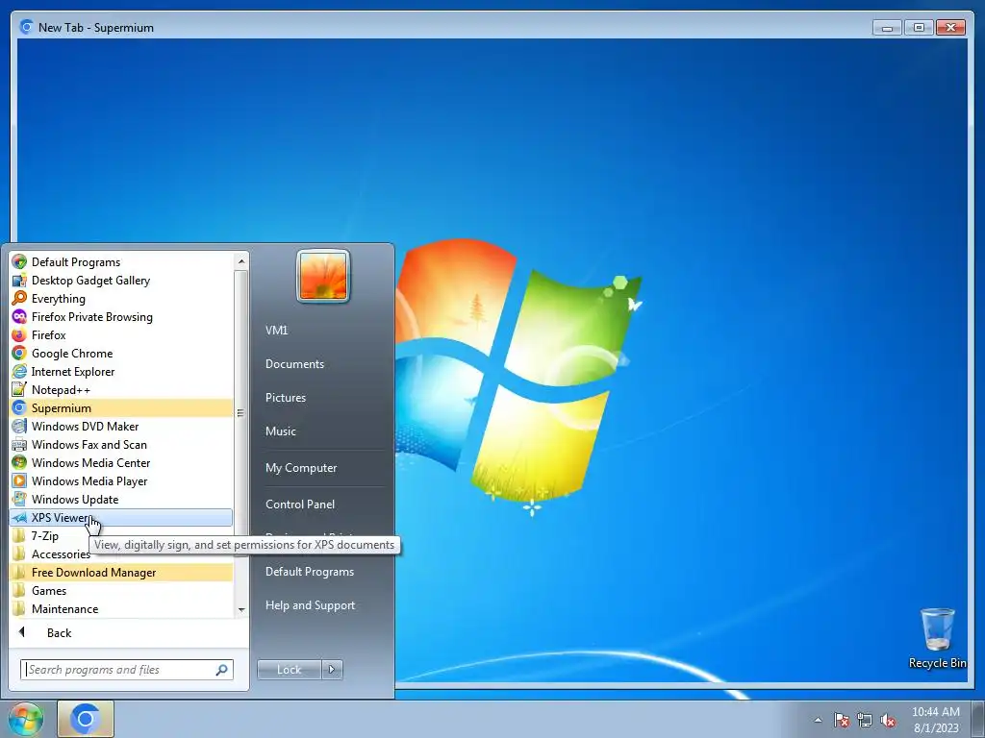Viewport: 985px width, 738px height.
Task: Click the Lock button
Action: coord(289,670)
